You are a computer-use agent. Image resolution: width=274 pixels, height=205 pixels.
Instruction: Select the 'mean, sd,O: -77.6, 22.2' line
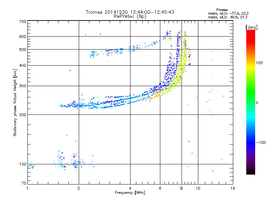[228, 13]
